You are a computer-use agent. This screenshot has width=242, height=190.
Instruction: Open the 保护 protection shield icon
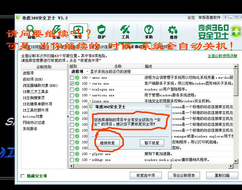tap(101, 32)
